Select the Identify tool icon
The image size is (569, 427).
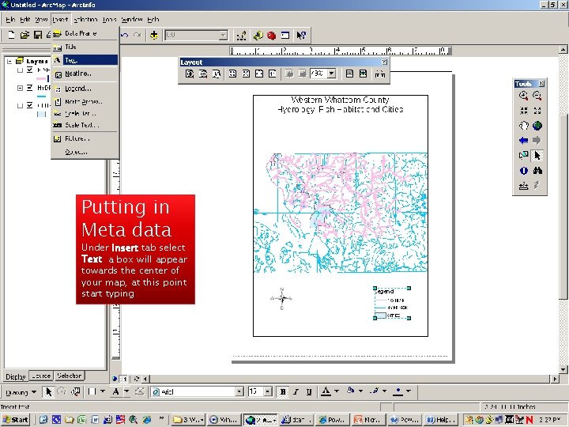(523, 170)
